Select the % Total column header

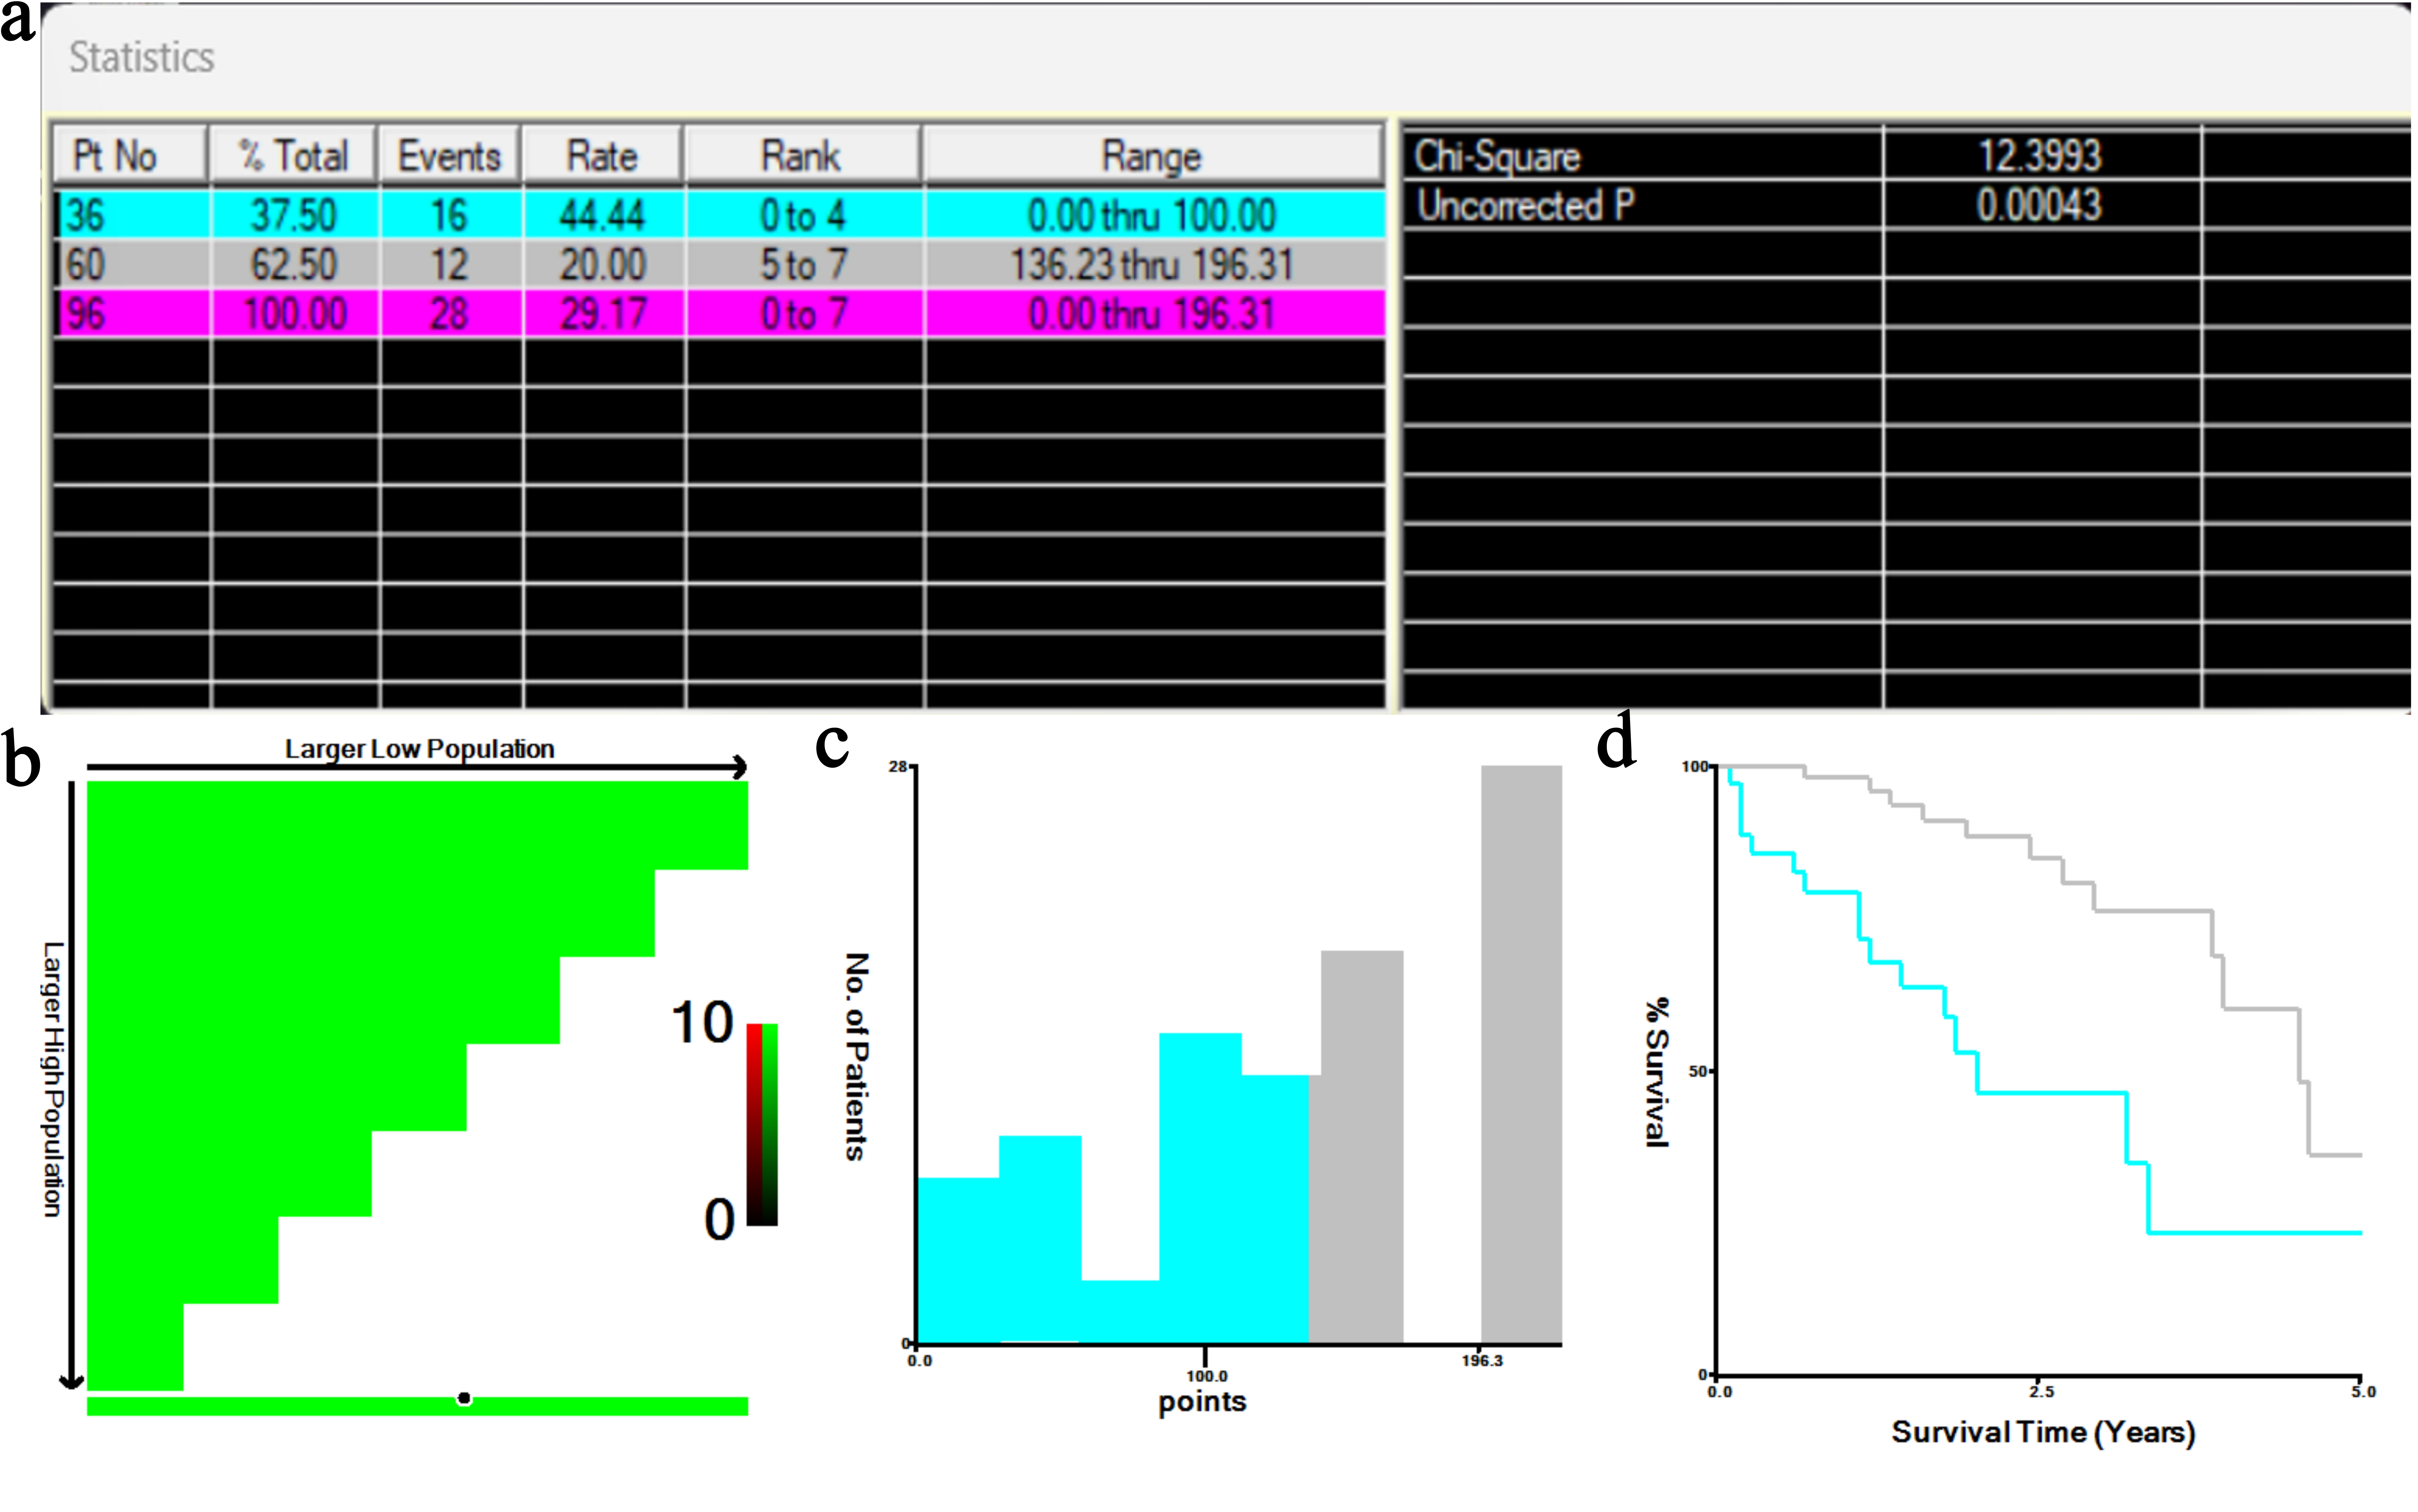click(294, 155)
